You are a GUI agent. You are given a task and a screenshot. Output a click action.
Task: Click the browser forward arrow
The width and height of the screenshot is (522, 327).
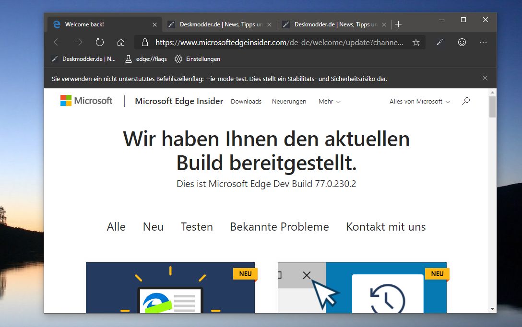(79, 42)
